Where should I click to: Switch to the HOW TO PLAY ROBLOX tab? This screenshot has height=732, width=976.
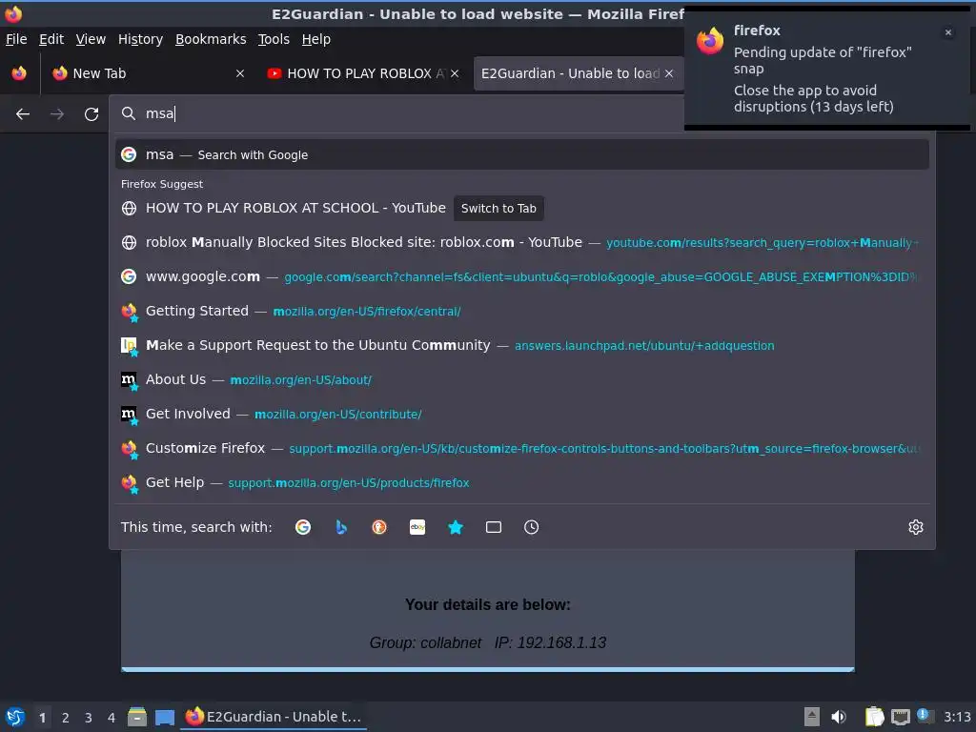[364, 73]
